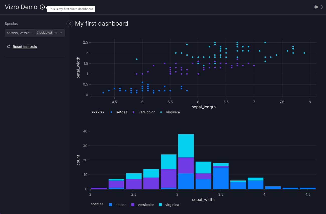Click the species label in histogram legend
This screenshot has width=326, height=214.
pos(97,204)
